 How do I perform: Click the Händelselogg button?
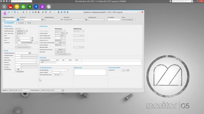[18, 69]
